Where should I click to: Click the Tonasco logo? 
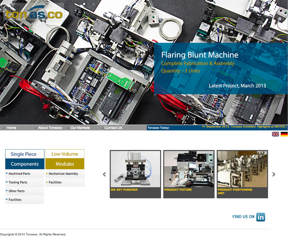pos(34,14)
